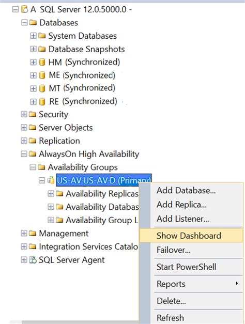Select the RE (Synchronized) database label
245x324 pixels.
pos(83,101)
